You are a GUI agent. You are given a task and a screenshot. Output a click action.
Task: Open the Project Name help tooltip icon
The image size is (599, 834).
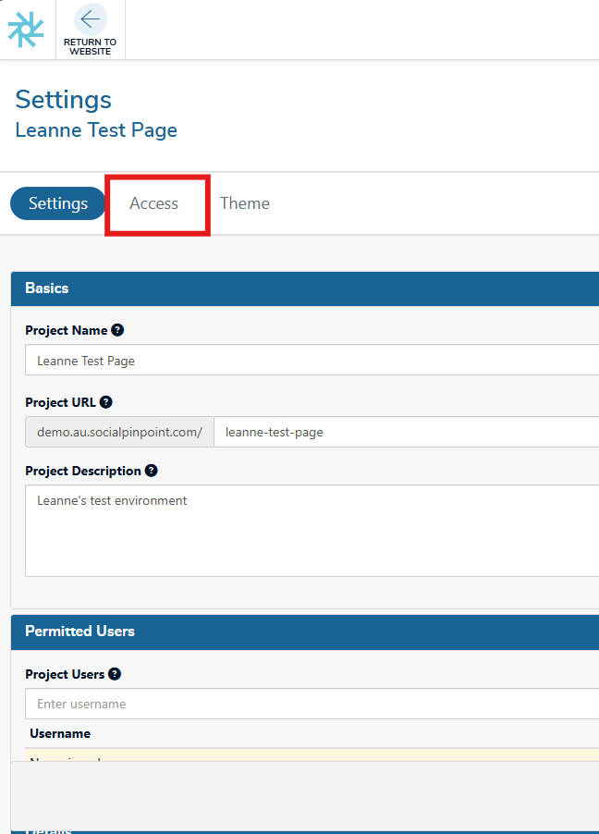(117, 330)
